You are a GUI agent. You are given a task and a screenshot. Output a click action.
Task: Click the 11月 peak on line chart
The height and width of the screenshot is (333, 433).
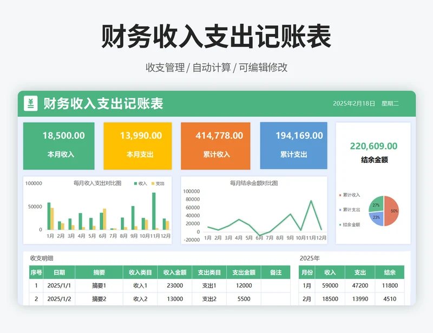click(x=311, y=201)
